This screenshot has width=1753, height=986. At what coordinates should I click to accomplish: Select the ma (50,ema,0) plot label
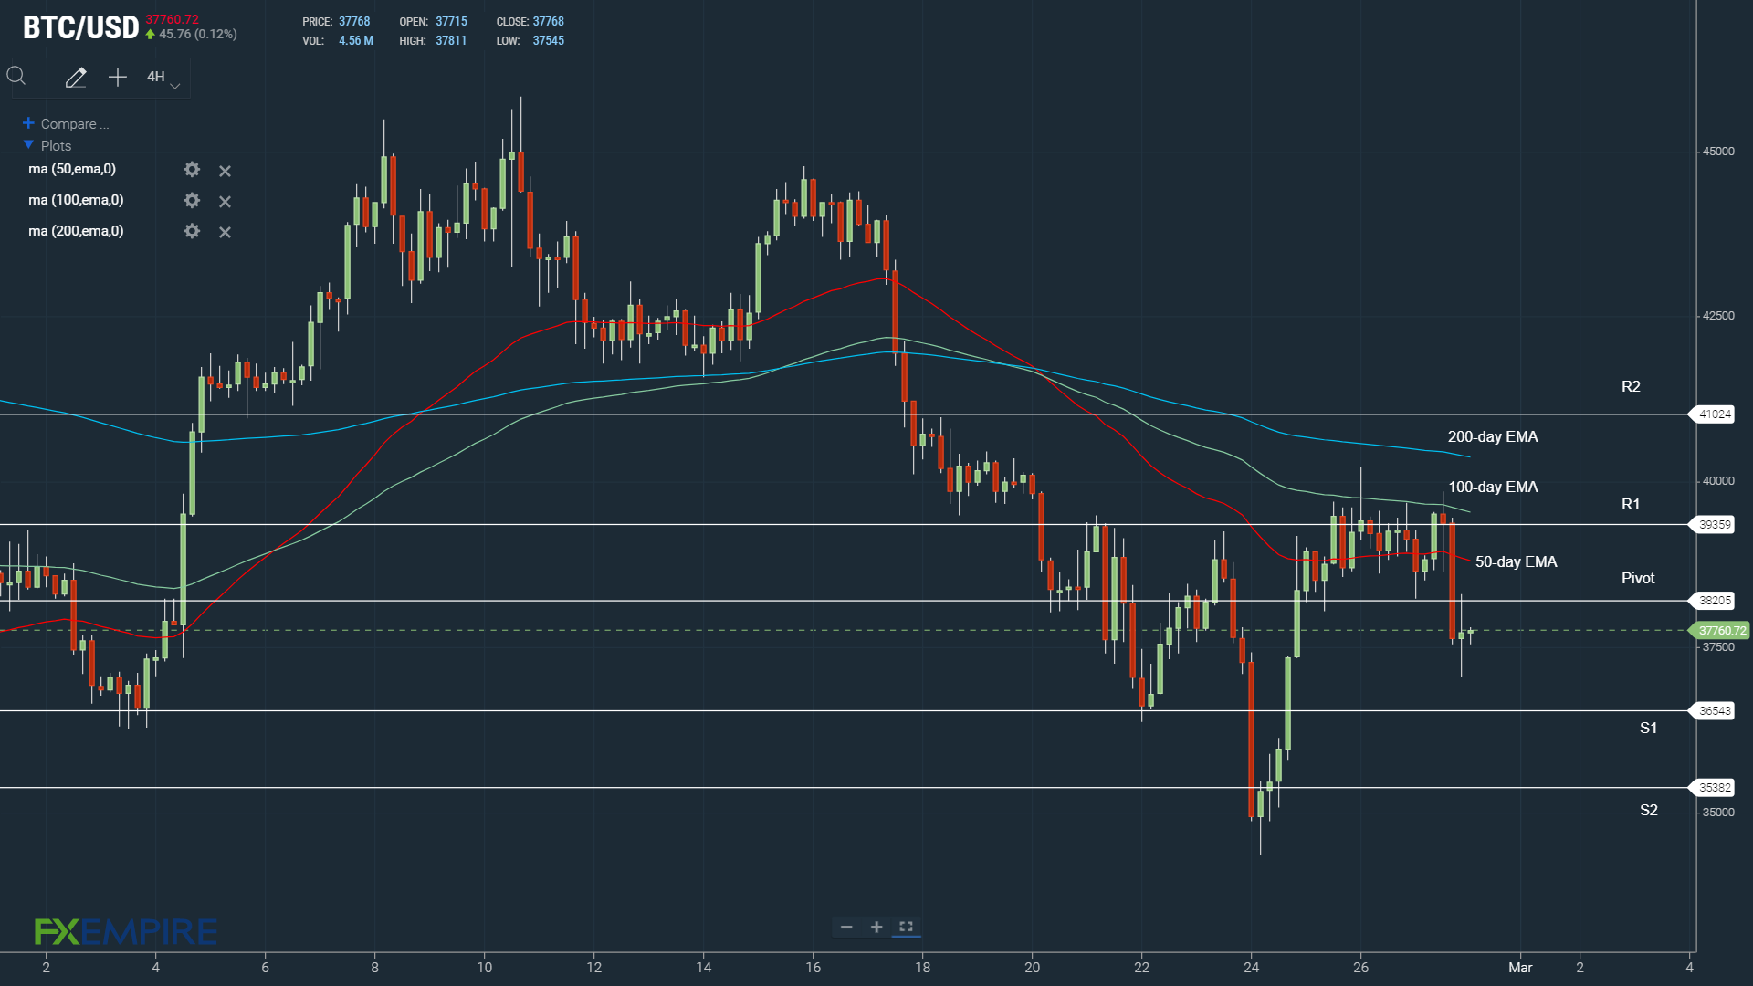coord(72,169)
